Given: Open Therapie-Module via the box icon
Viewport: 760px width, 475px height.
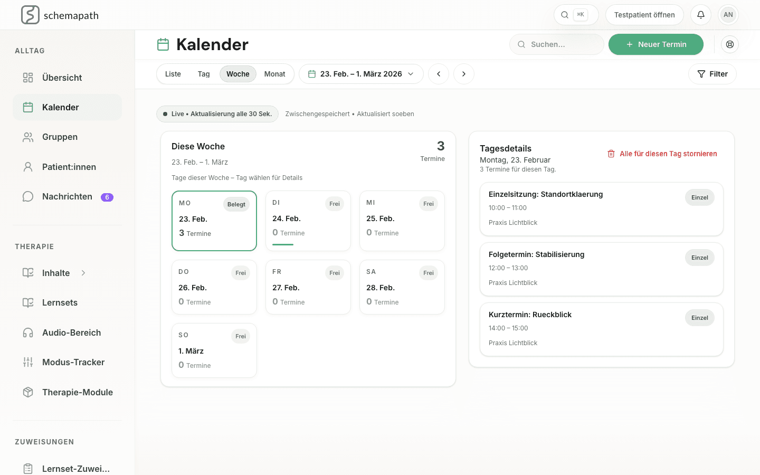Looking at the screenshot, I should click(27, 392).
